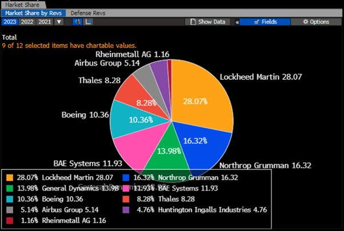Screen dimensions: 344x231
Task: Select the 2022 year toggle
Action: click(x=27, y=22)
